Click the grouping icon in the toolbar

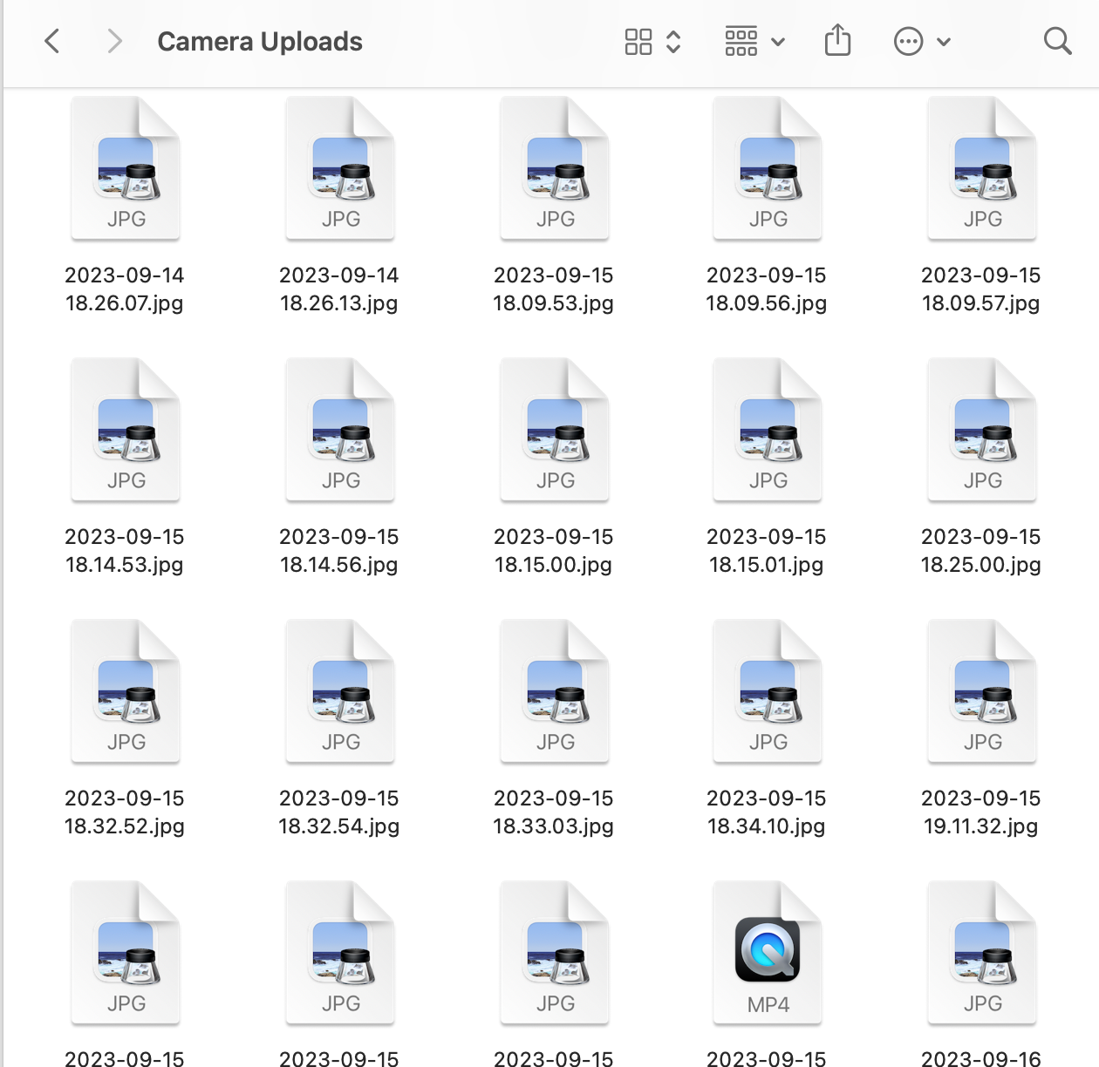pos(741,40)
